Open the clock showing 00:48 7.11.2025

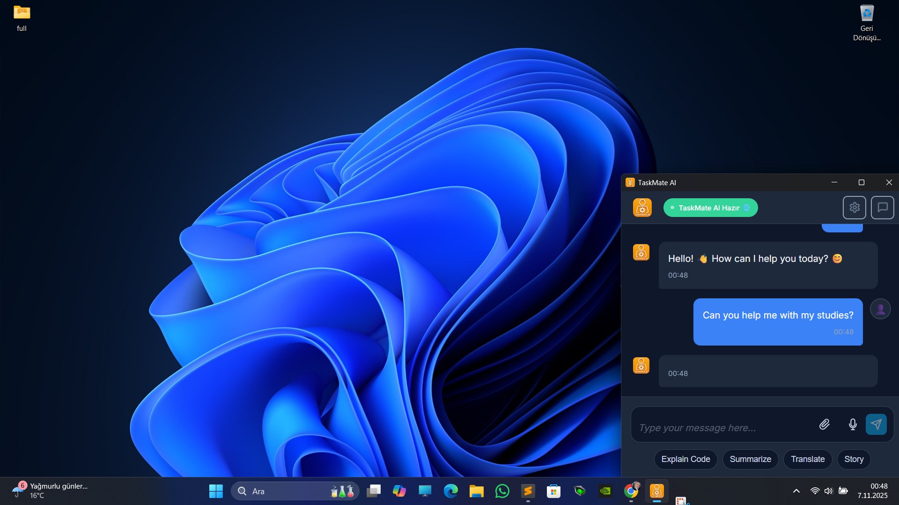pyautogui.click(x=872, y=491)
